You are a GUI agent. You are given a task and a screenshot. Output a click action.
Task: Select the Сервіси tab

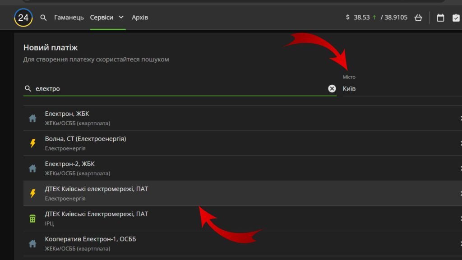[102, 18]
